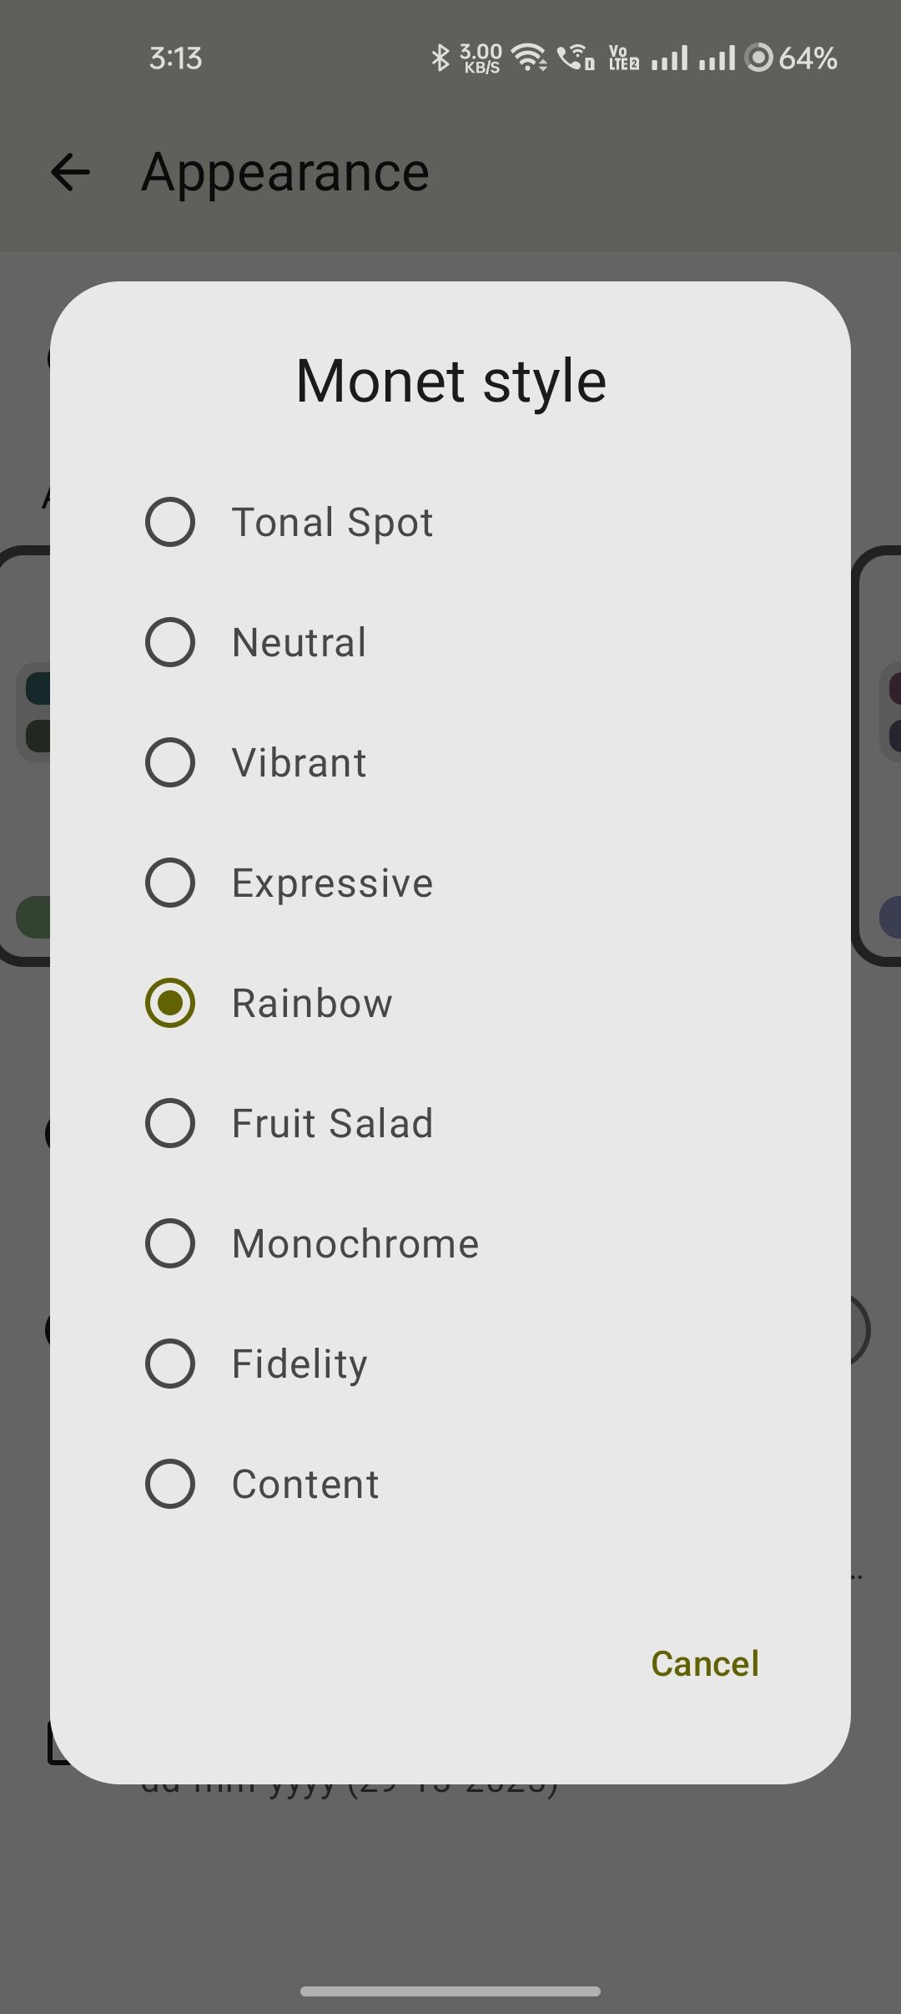Tap the Monet style dialog title

click(x=450, y=382)
